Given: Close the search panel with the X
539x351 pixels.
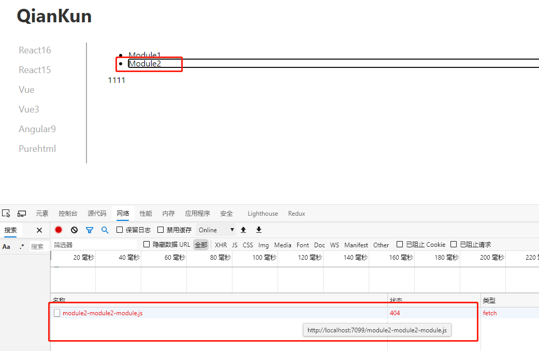Looking at the screenshot, I should pyautogui.click(x=39, y=230).
